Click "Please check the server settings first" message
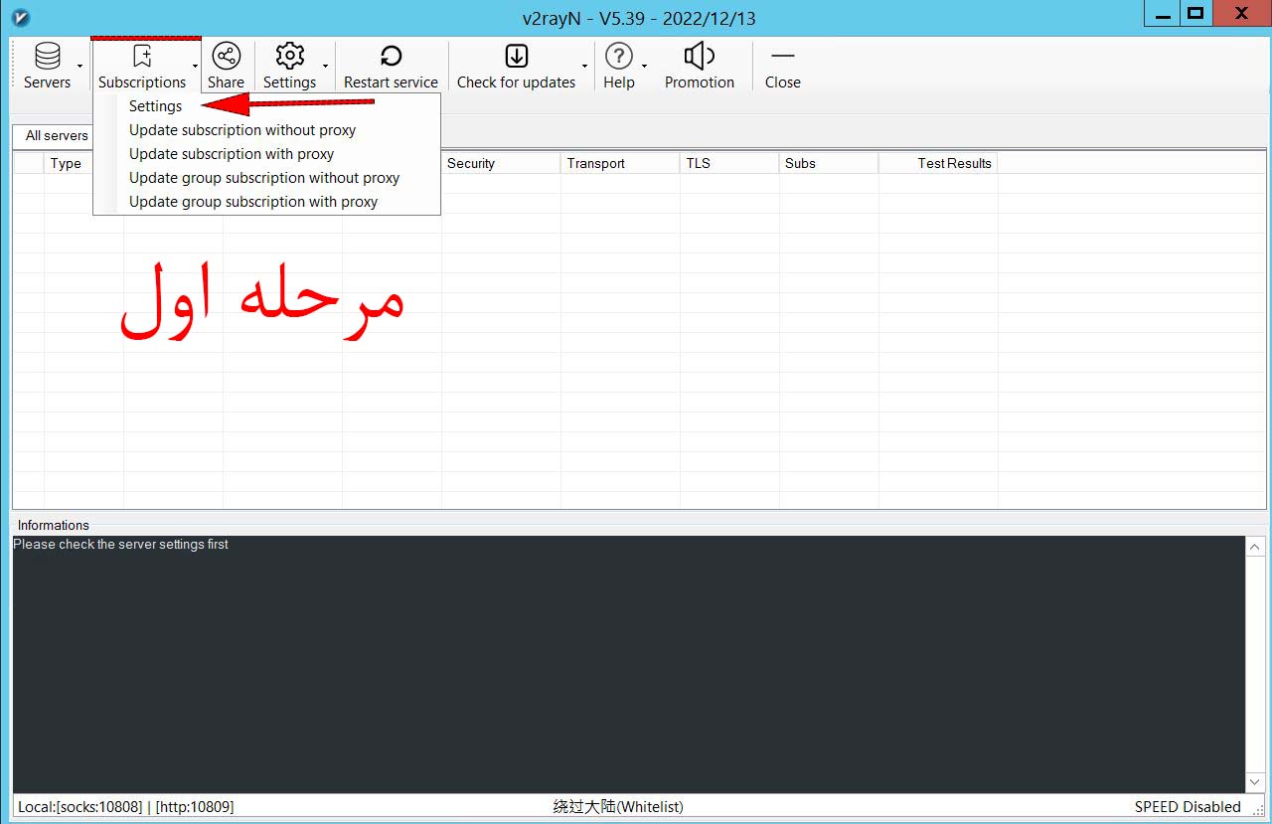The width and height of the screenshot is (1272, 824). pyautogui.click(x=121, y=545)
